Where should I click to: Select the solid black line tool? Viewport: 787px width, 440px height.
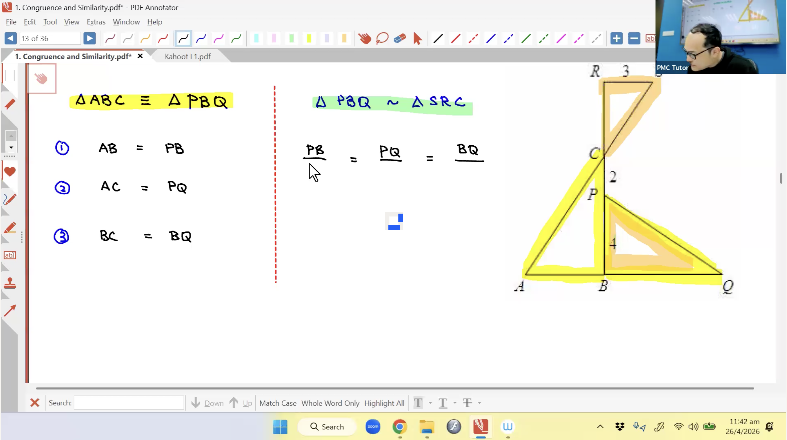click(x=438, y=39)
